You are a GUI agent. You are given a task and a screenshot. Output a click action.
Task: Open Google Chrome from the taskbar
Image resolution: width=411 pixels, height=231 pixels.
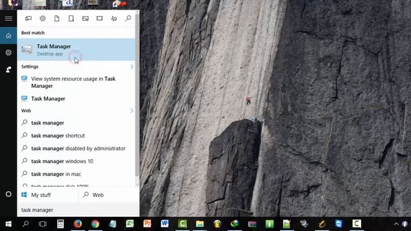click(95, 224)
